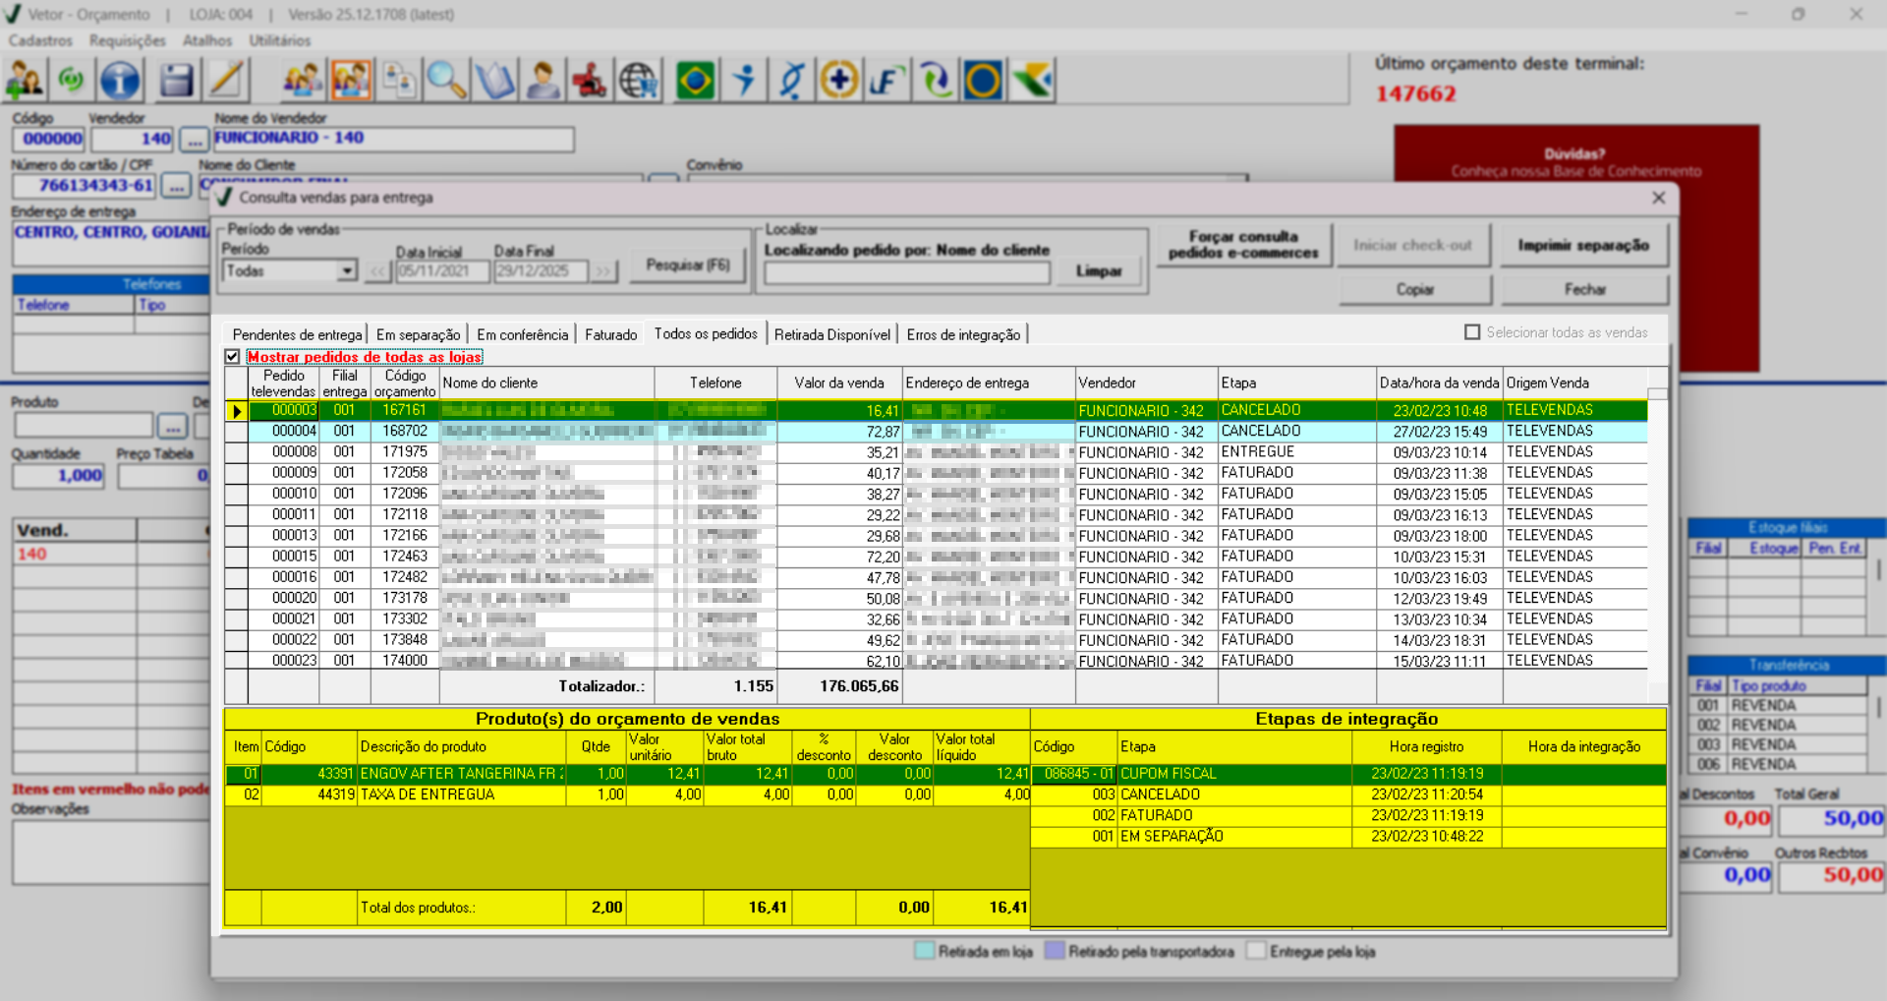The image size is (1887, 1001).
Task: Click the blue information icon
Action: click(121, 81)
